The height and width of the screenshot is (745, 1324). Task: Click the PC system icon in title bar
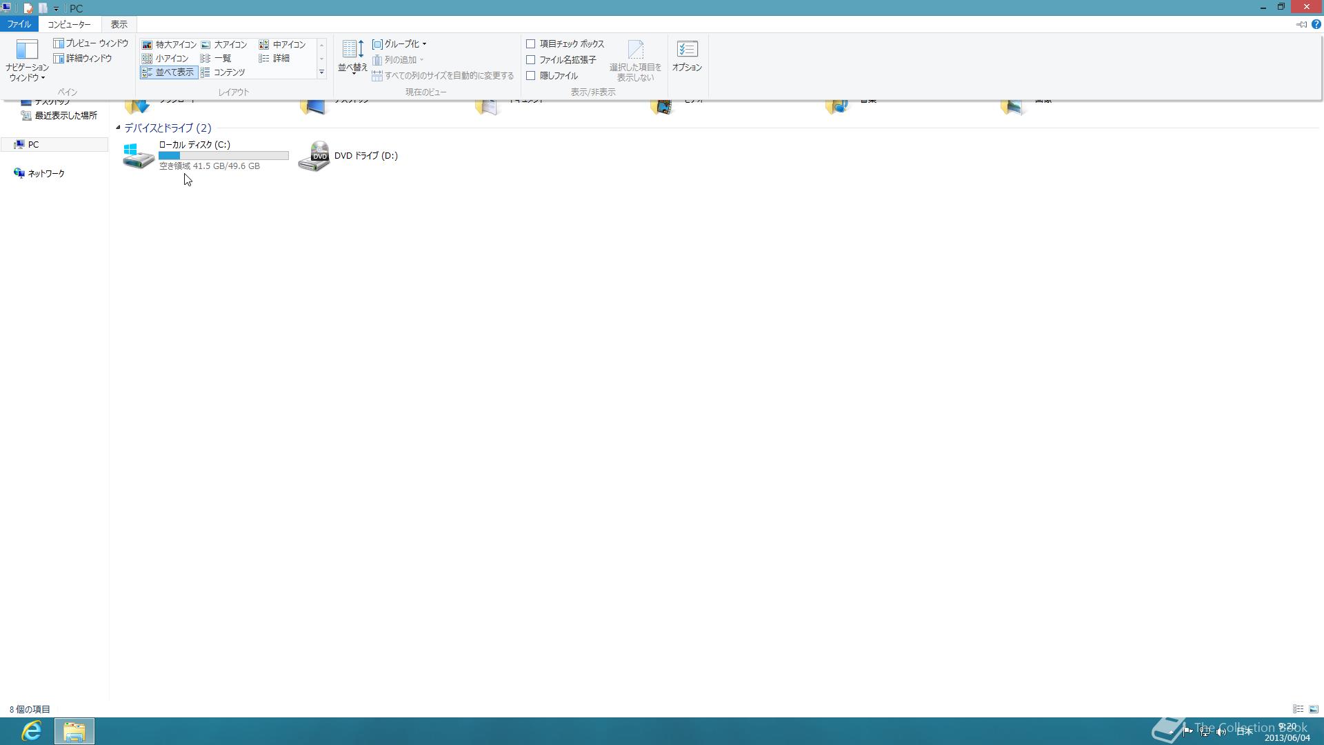[6, 8]
